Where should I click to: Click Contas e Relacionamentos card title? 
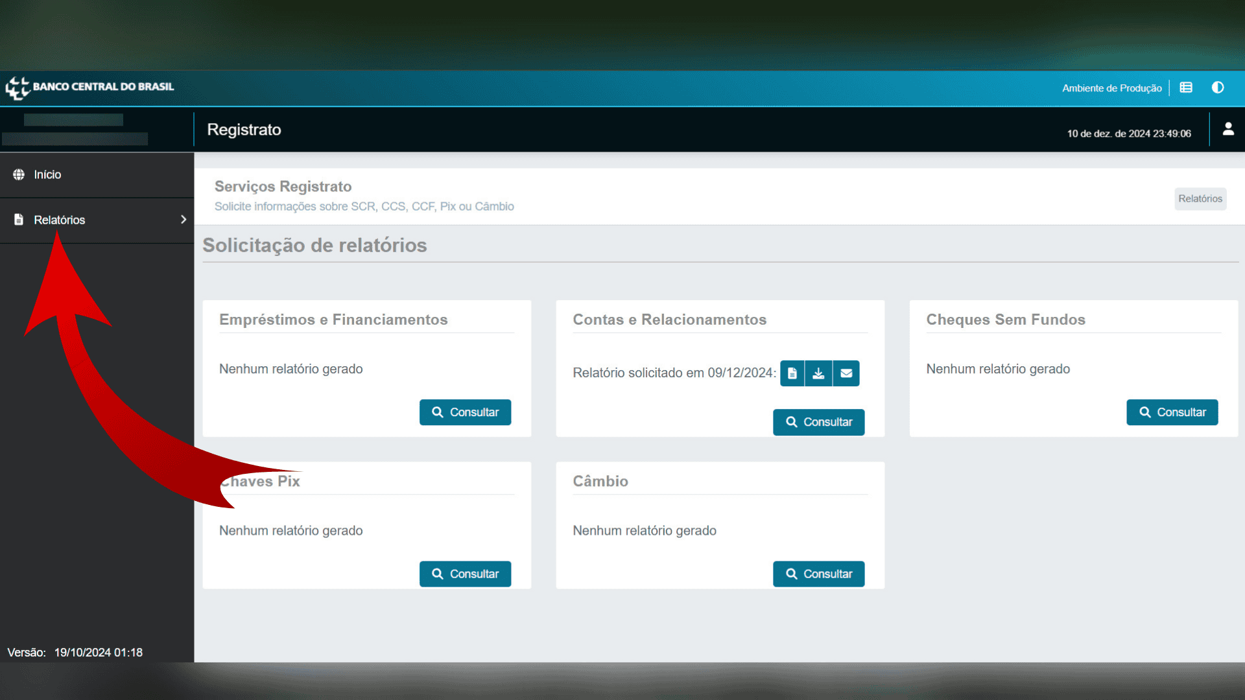pyautogui.click(x=669, y=320)
